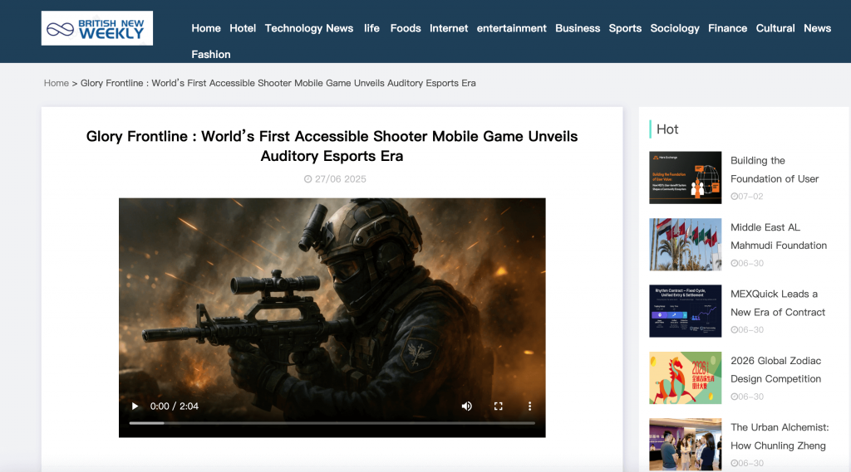This screenshot has height=472, width=851.
Task: Open the Sports section
Action: tap(625, 28)
